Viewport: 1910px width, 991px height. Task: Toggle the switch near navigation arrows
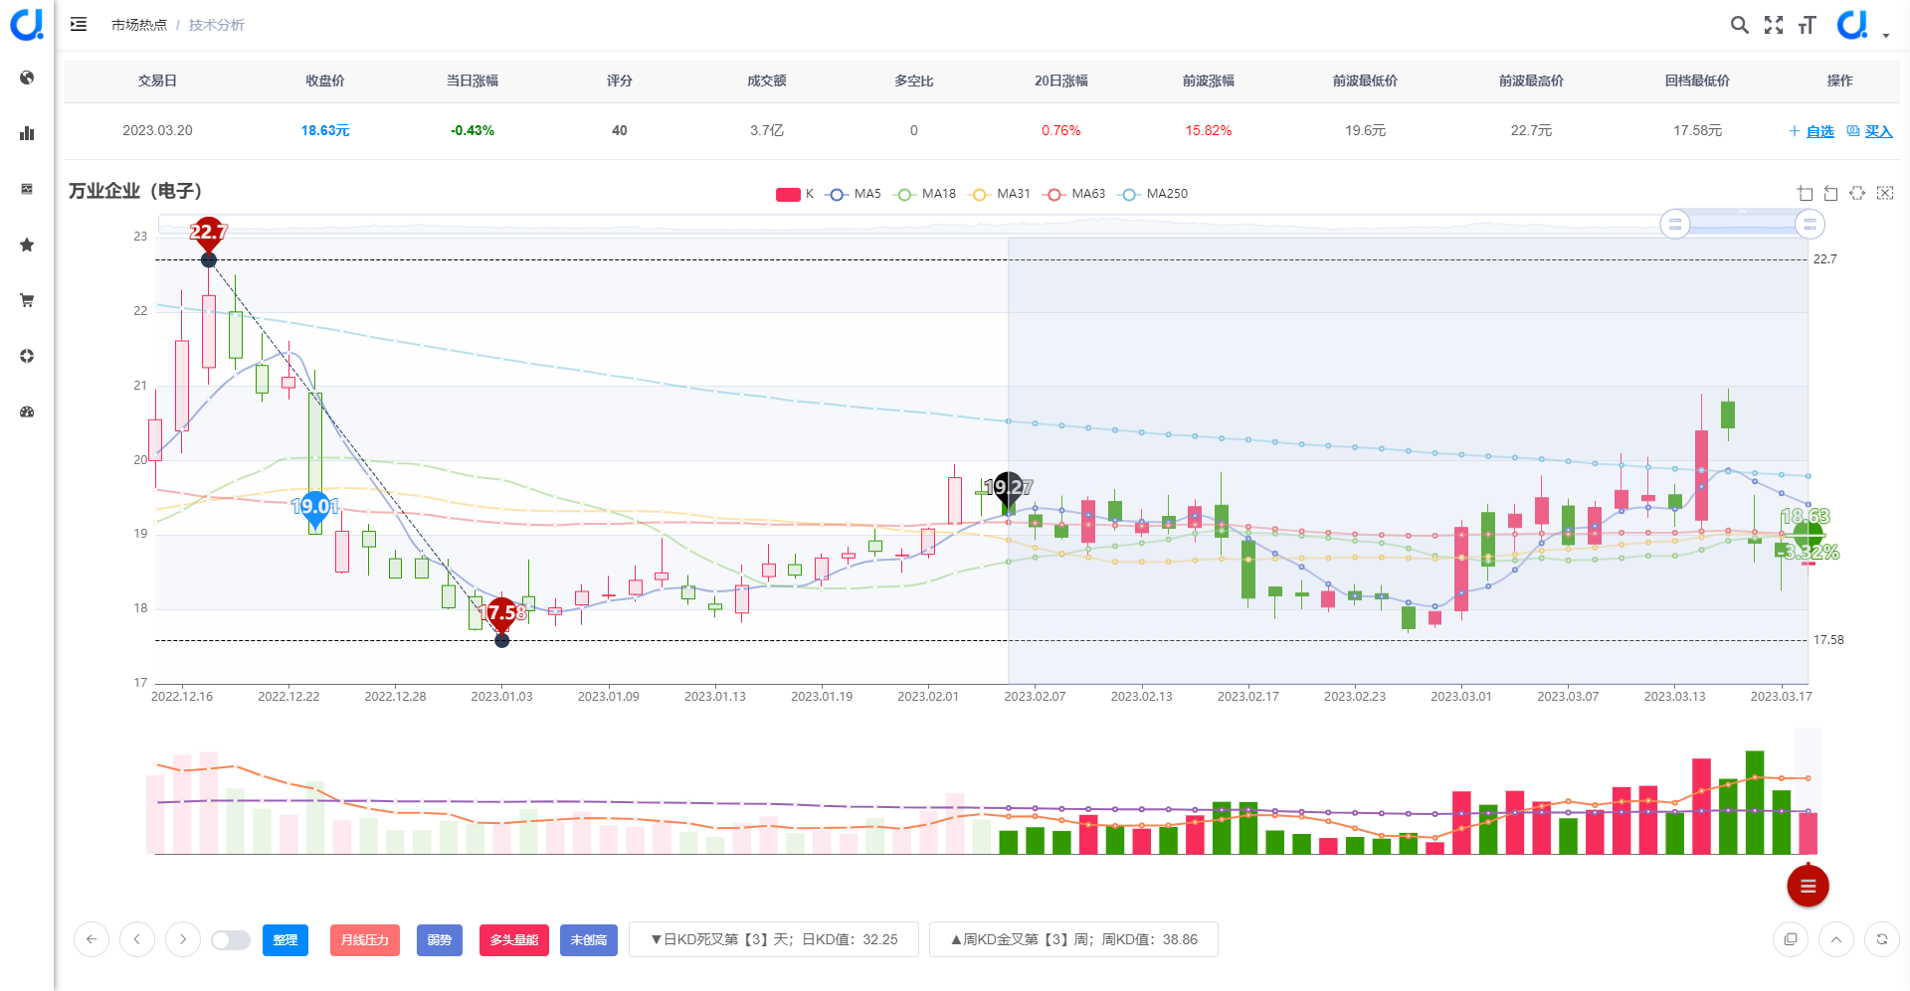231,939
